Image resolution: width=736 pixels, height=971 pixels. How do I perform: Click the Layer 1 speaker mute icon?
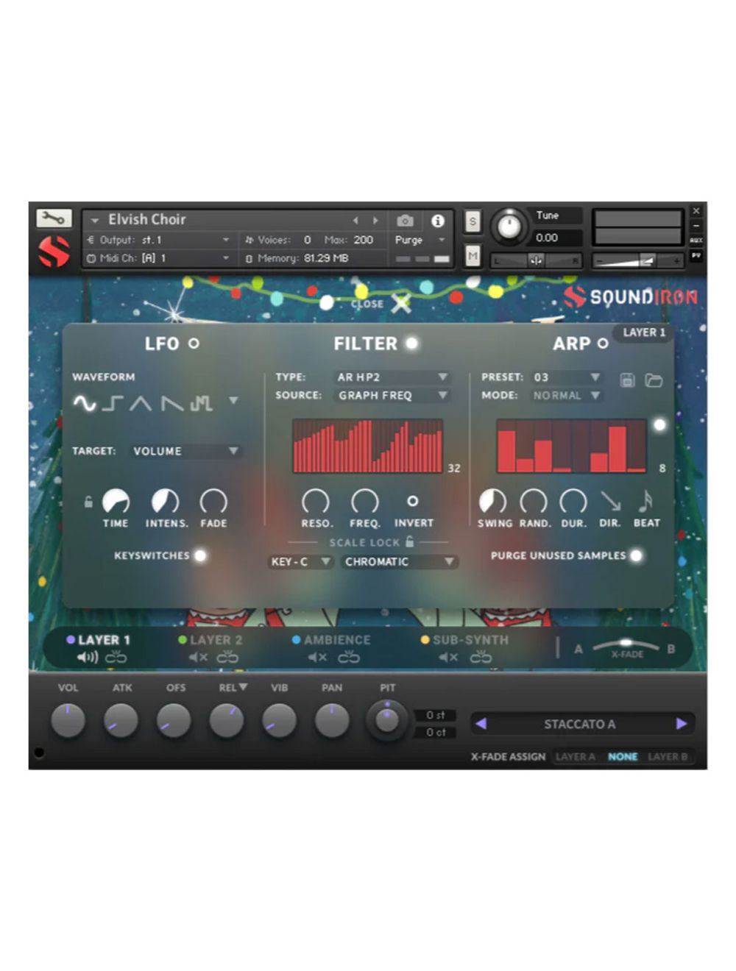[87, 657]
